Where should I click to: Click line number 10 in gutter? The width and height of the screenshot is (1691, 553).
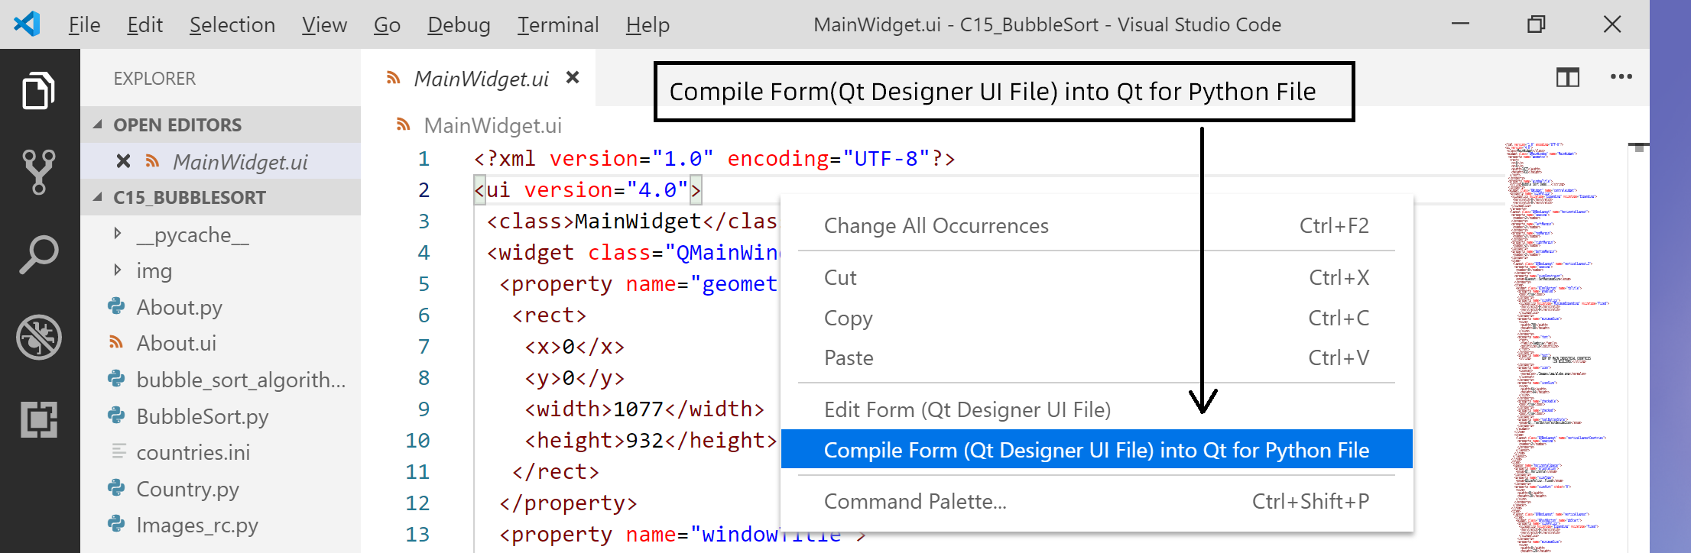(x=417, y=440)
